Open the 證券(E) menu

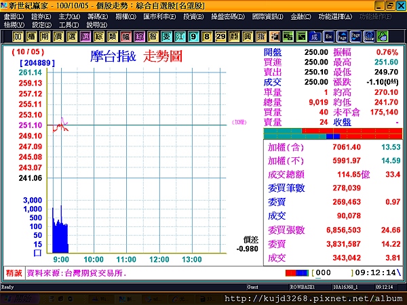click(x=41, y=16)
